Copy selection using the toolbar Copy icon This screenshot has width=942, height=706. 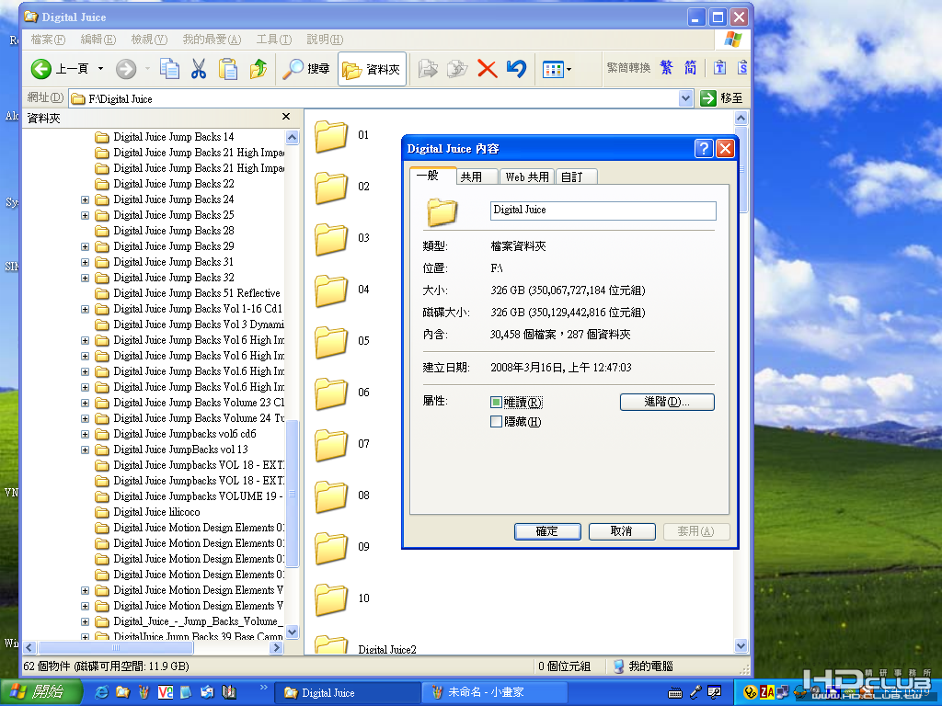coord(169,69)
